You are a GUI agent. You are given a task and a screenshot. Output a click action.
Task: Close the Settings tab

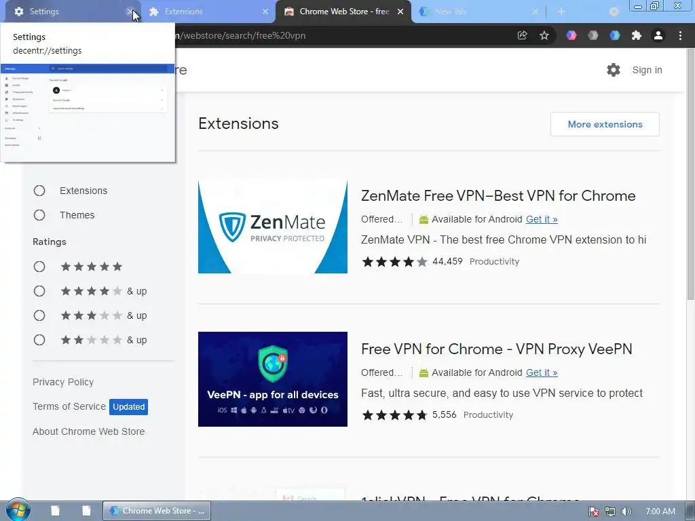pyautogui.click(x=130, y=12)
